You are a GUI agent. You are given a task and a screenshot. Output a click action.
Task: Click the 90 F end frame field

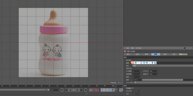pos(55,90)
